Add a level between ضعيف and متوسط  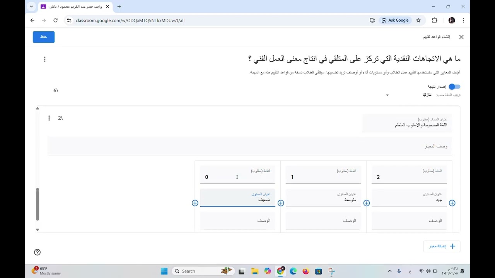[281, 203]
